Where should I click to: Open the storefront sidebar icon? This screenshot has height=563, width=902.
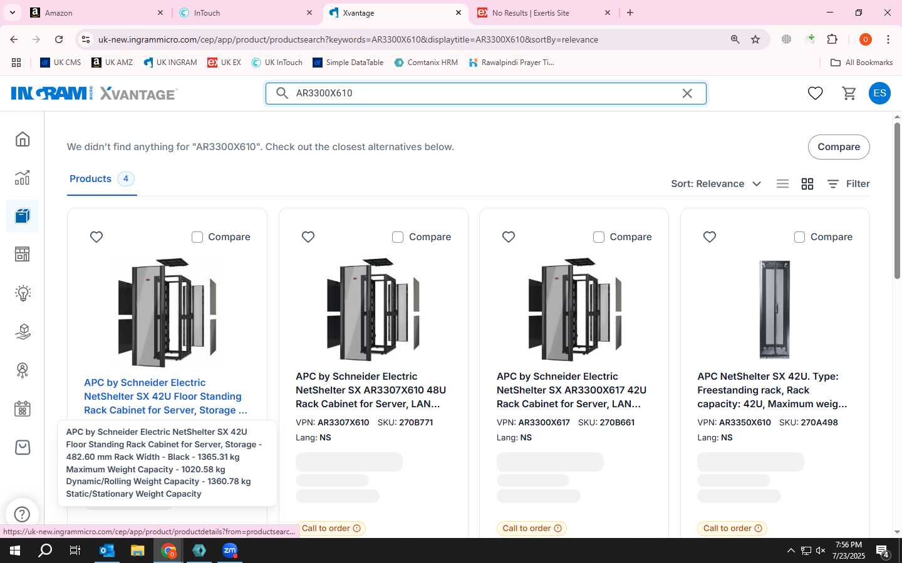coord(23,255)
